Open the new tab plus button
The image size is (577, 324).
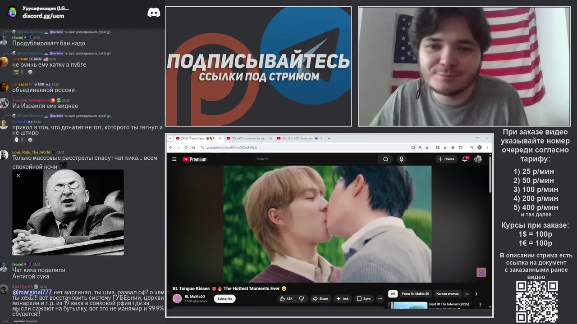(329, 138)
